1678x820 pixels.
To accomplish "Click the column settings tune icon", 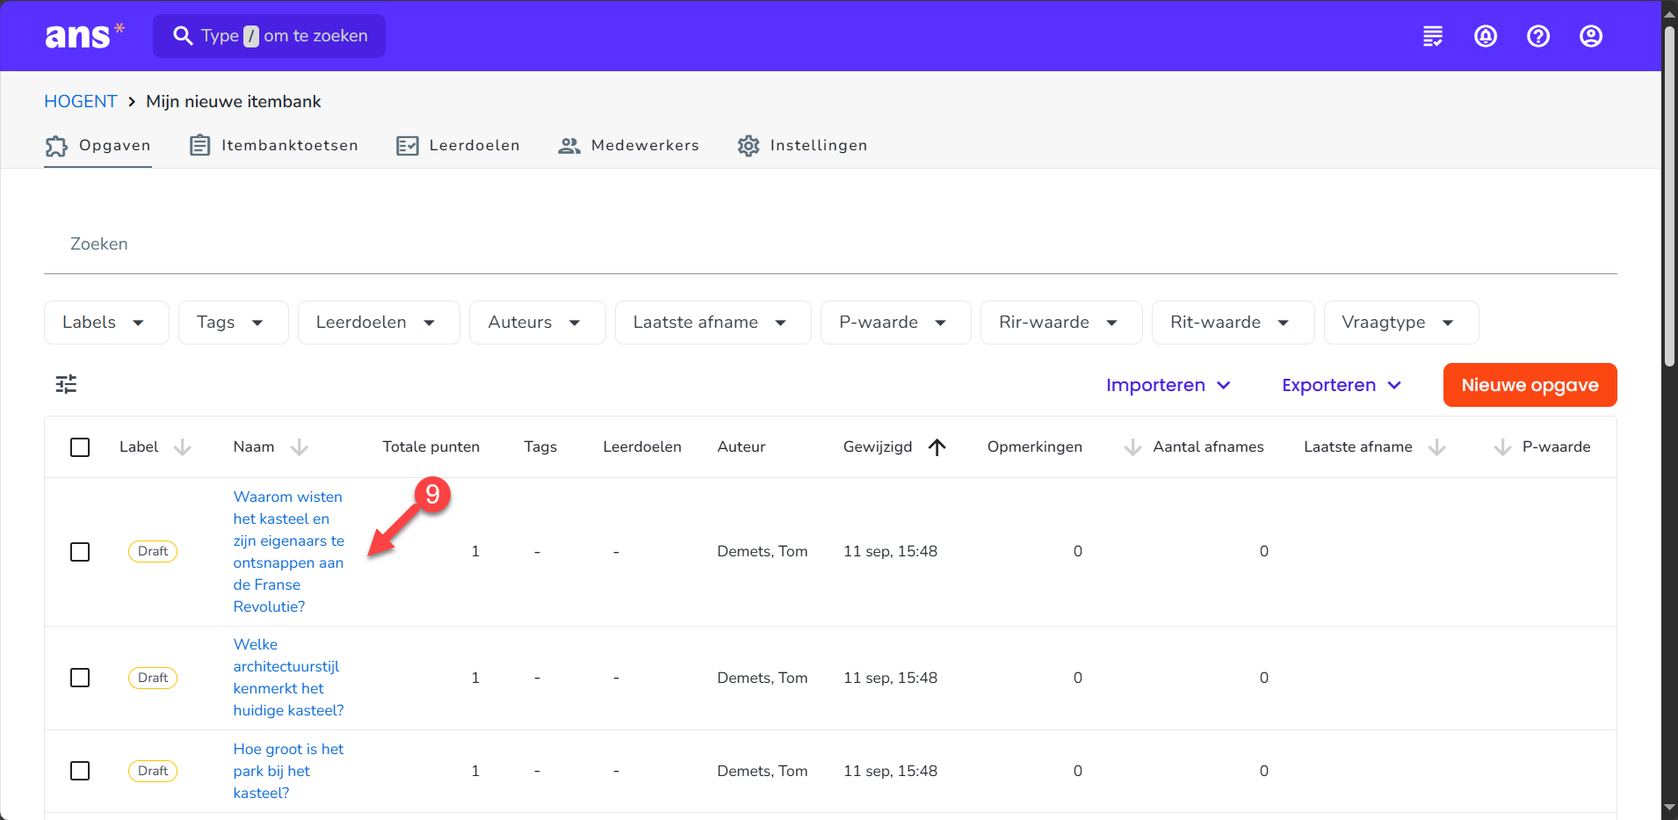I will click(67, 384).
